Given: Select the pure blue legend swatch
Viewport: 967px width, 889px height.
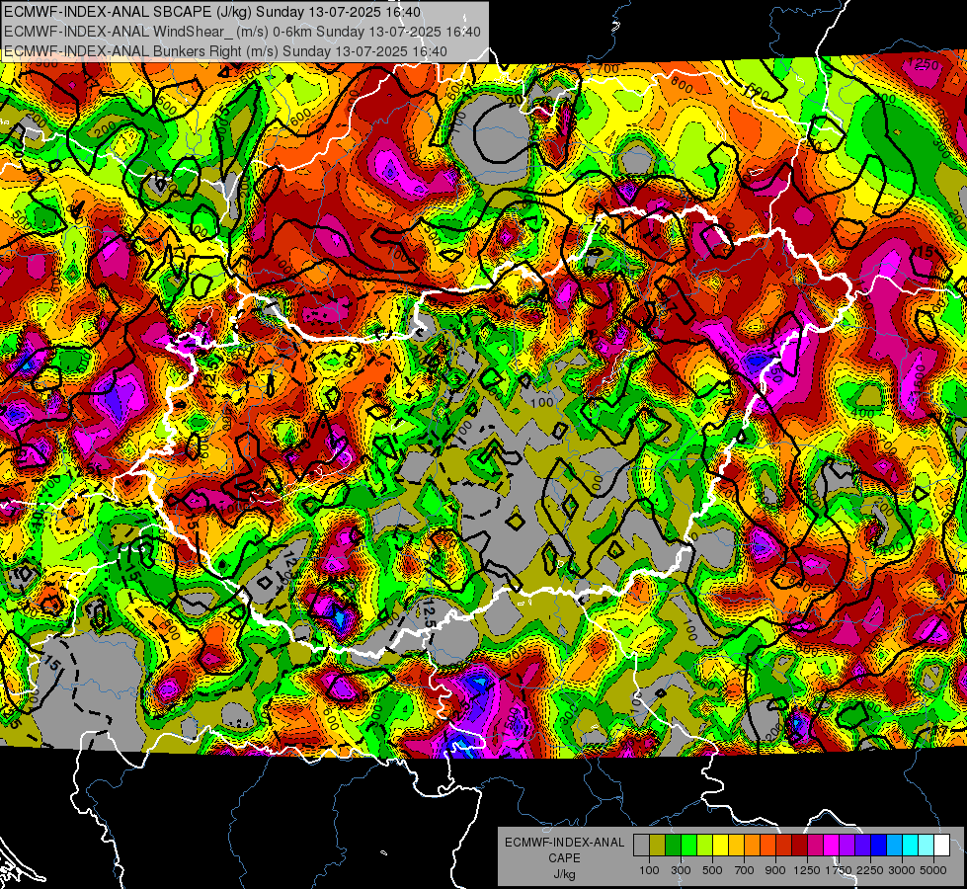Looking at the screenshot, I should (879, 846).
